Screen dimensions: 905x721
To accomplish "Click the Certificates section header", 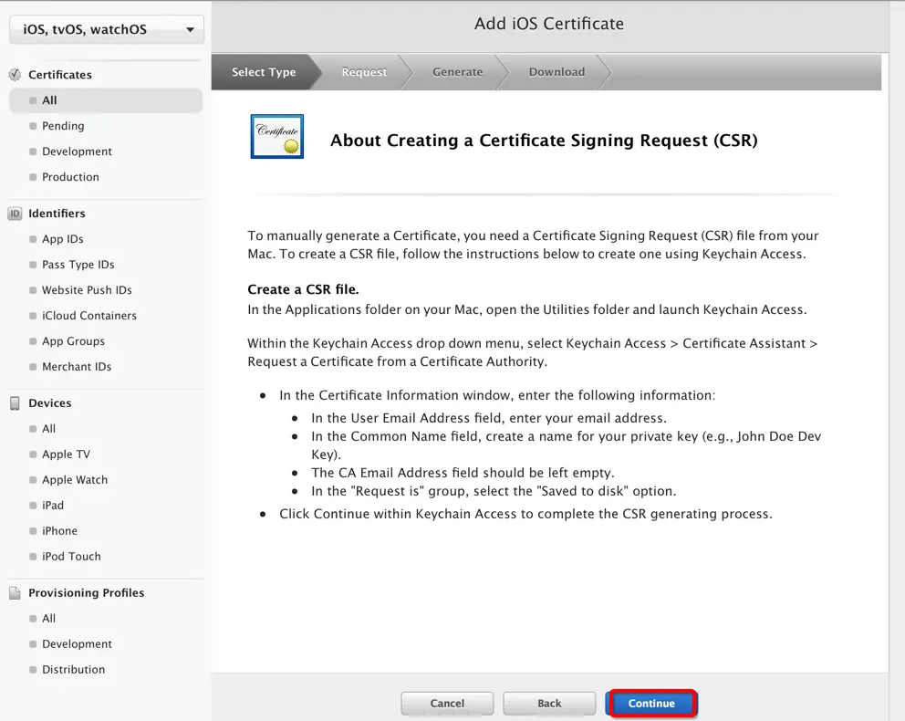I will coord(60,75).
